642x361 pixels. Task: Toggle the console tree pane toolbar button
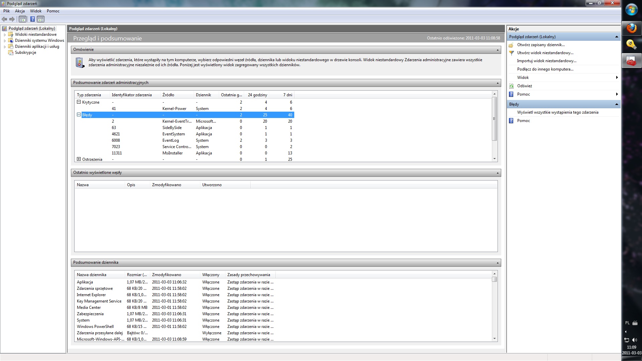click(22, 19)
